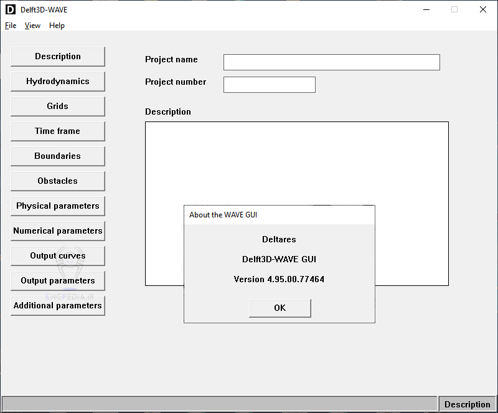Open the Boundaries section
This screenshot has width=498, height=413.
(x=58, y=156)
